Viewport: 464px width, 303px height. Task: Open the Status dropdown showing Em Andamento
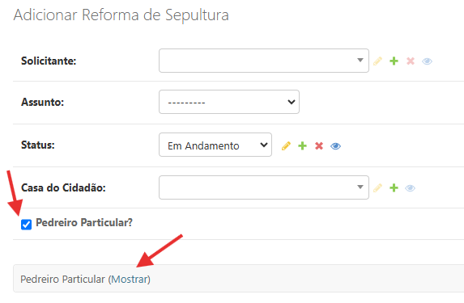click(x=215, y=145)
